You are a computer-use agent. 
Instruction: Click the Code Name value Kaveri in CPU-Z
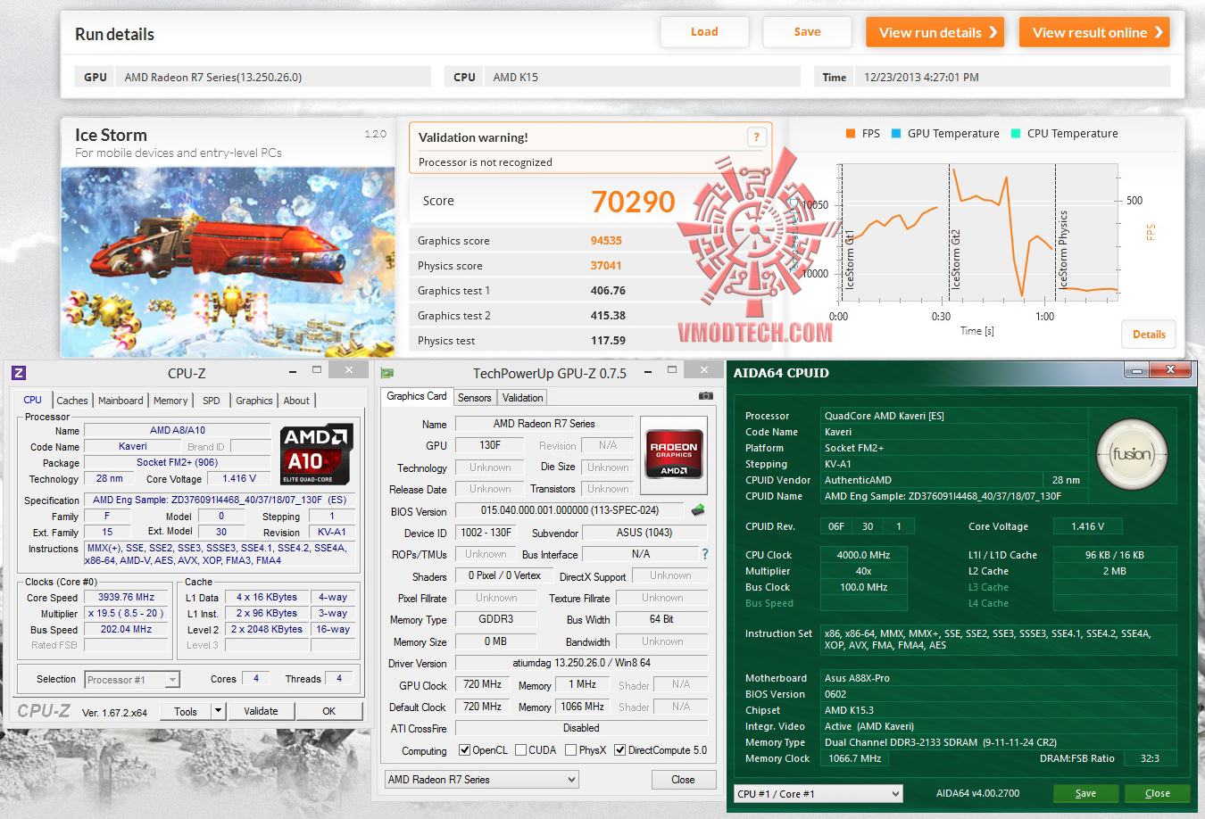[x=133, y=447]
